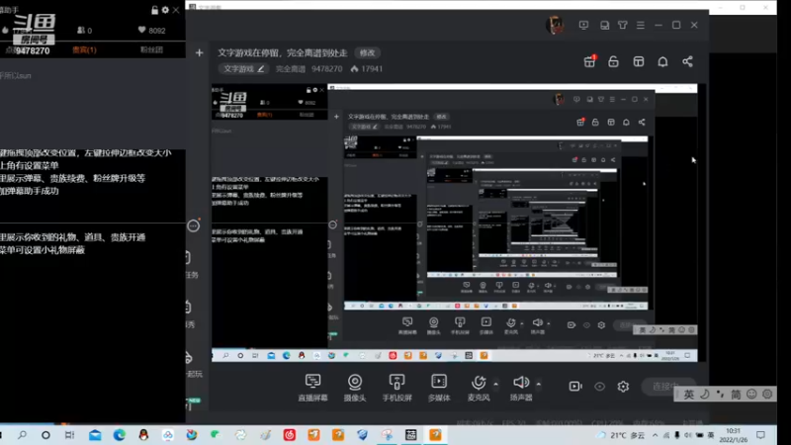
Task: Open Windows notification center icon
Action: (x=760, y=435)
